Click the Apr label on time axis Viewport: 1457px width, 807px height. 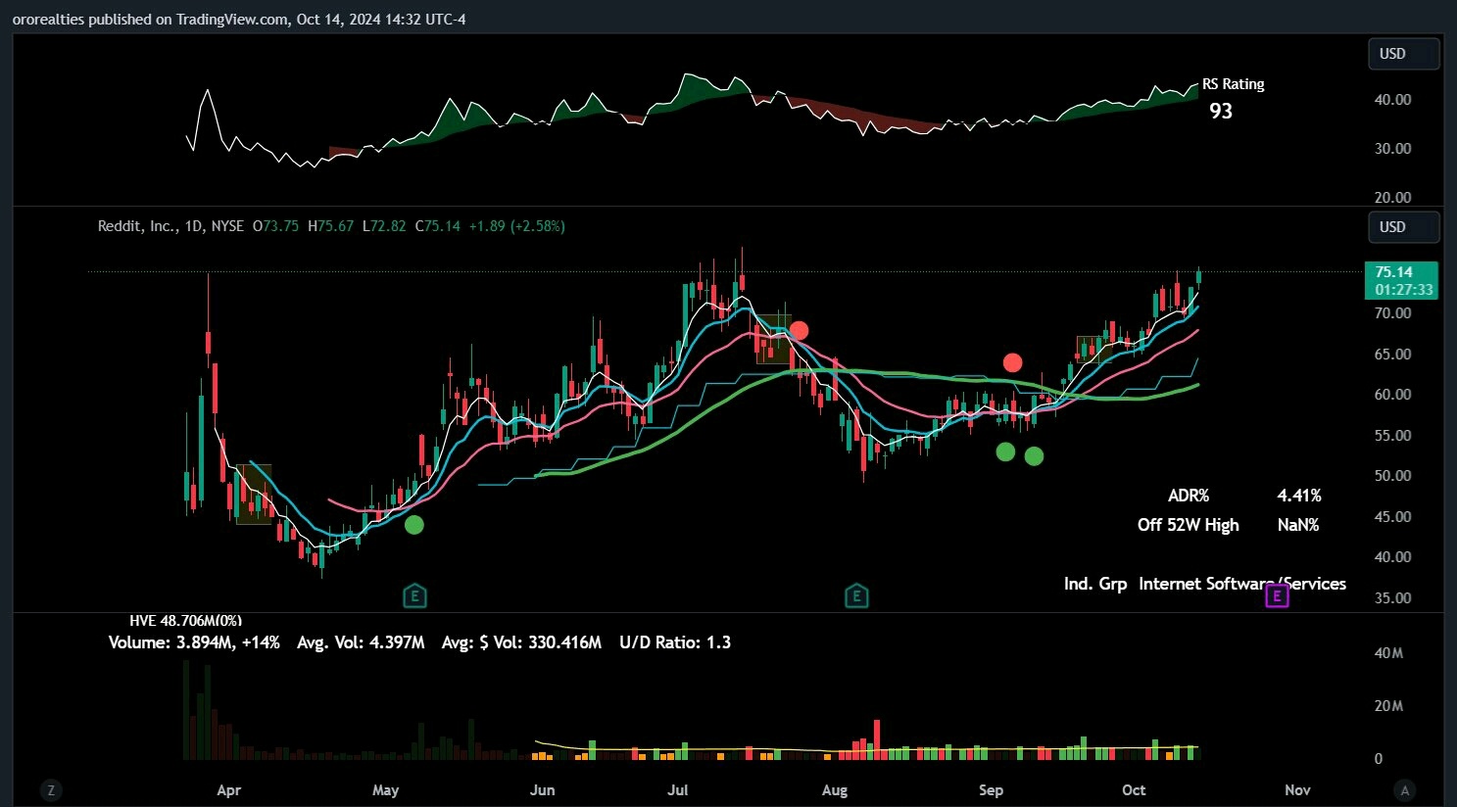(228, 790)
